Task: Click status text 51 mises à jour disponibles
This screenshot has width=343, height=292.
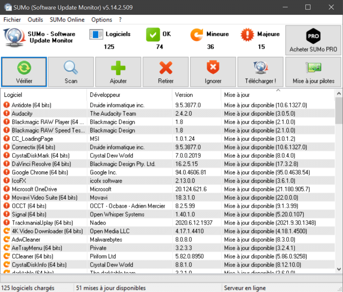Action: 111,288
